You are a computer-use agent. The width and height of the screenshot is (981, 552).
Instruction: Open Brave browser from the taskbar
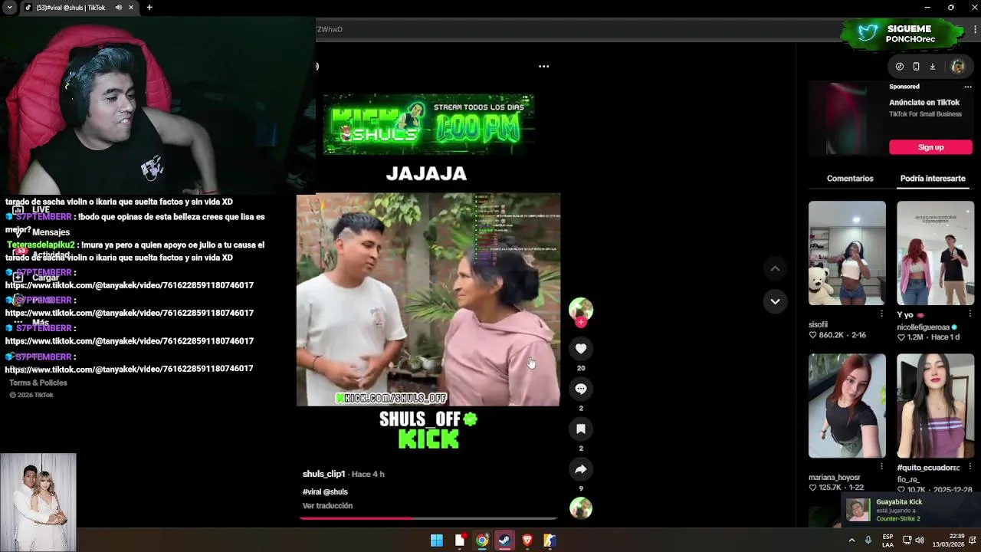tap(527, 540)
